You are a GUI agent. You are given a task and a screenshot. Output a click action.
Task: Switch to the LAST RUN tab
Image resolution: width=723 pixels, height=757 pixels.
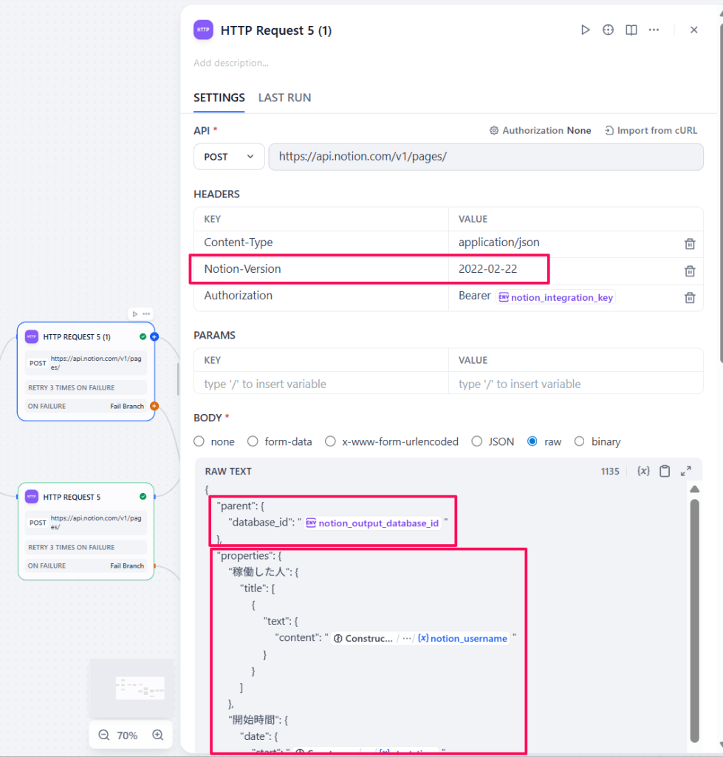[x=284, y=98]
